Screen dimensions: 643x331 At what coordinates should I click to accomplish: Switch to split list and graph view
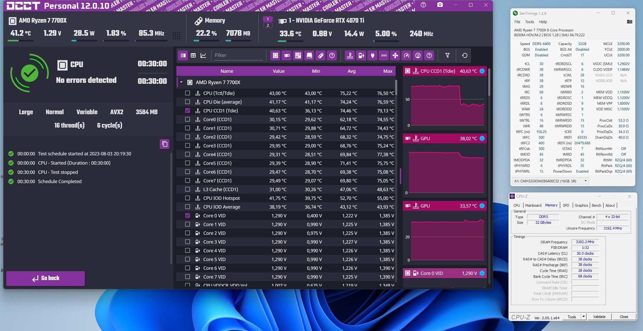point(183,55)
